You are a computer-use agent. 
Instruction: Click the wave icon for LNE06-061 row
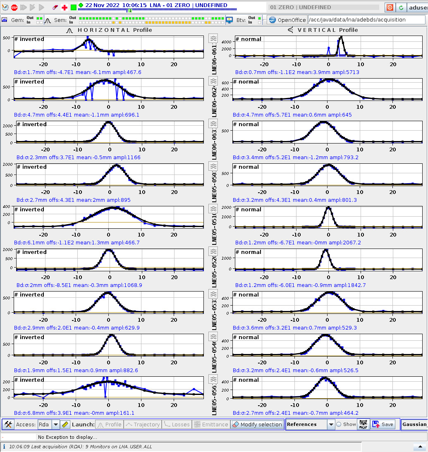(213, 38)
